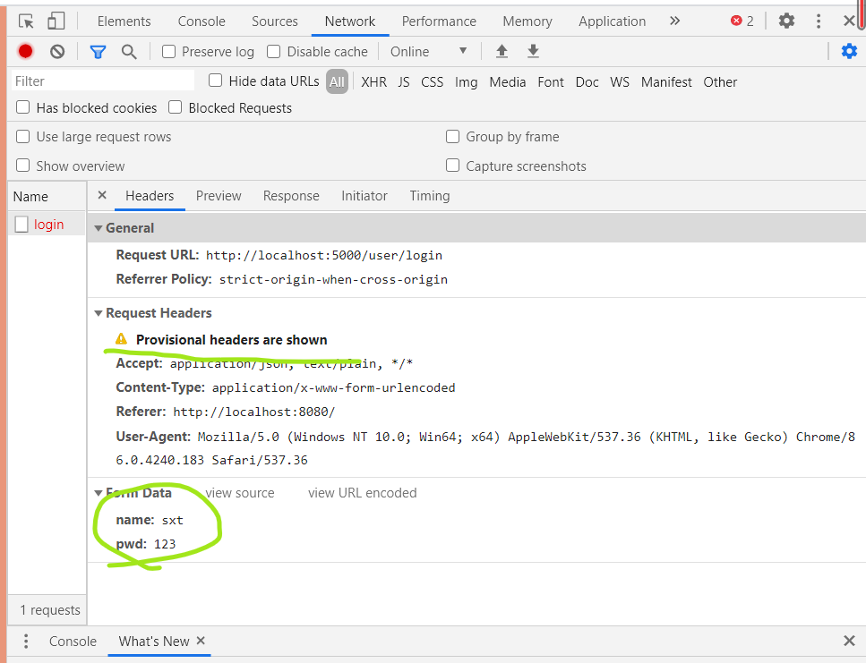Image resolution: width=866 pixels, height=663 pixels.
Task: Collapse the Request Headers section
Action: pyautogui.click(x=99, y=313)
